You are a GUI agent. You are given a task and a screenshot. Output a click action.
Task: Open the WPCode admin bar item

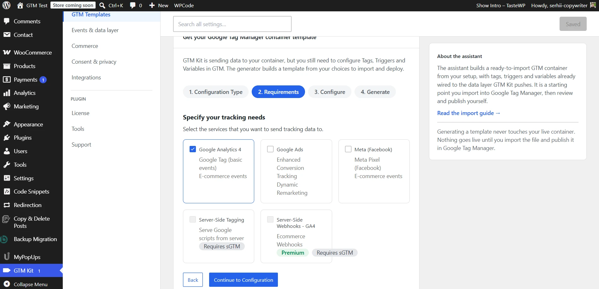click(x=184, y=5)
